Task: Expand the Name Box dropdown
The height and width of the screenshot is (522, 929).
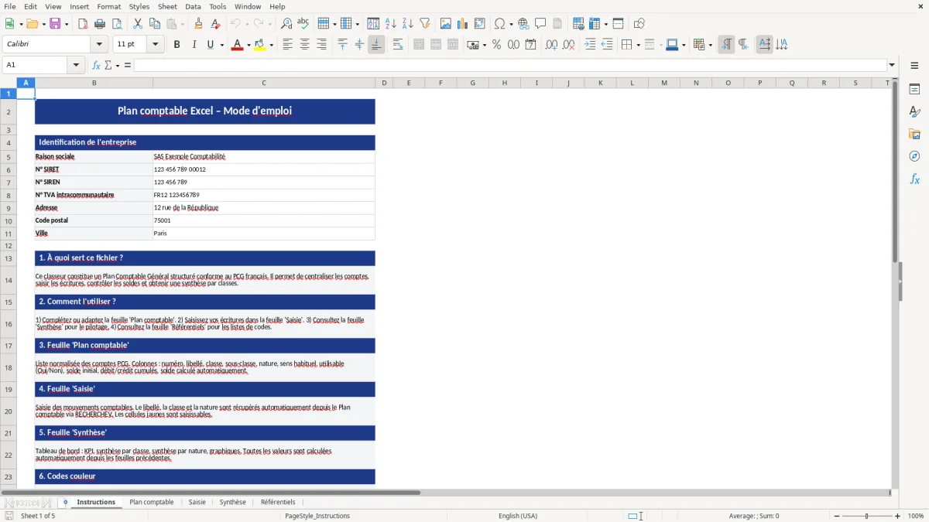Action: coord(77,65)
